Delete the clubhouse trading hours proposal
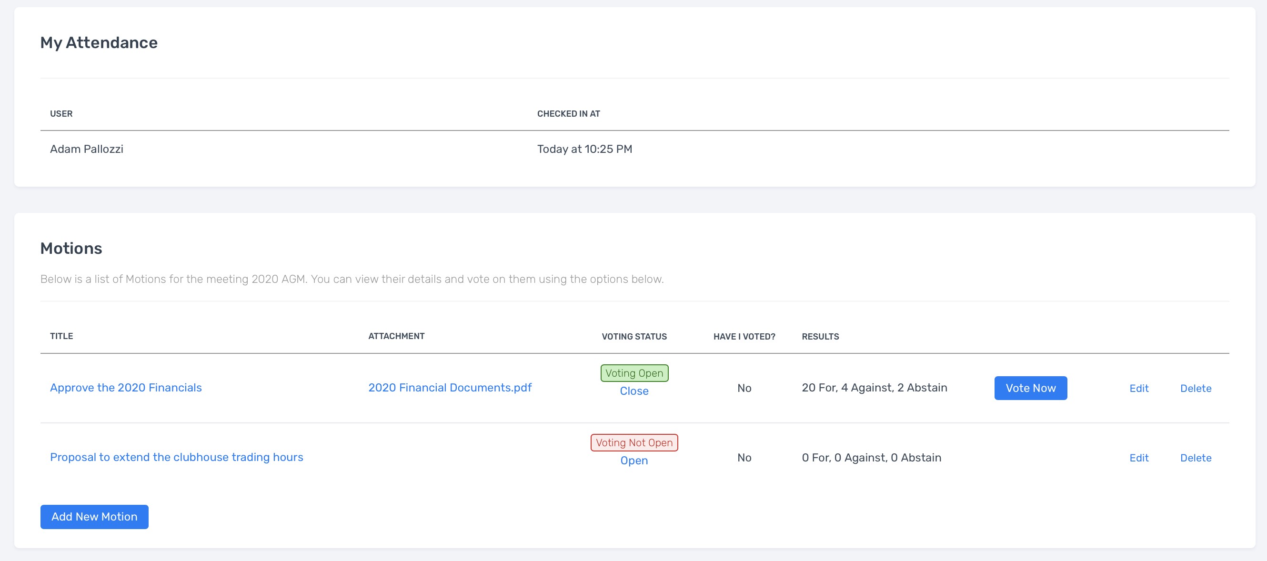This screenshot has width=1267, height=561. click(x=1195, y=458)
